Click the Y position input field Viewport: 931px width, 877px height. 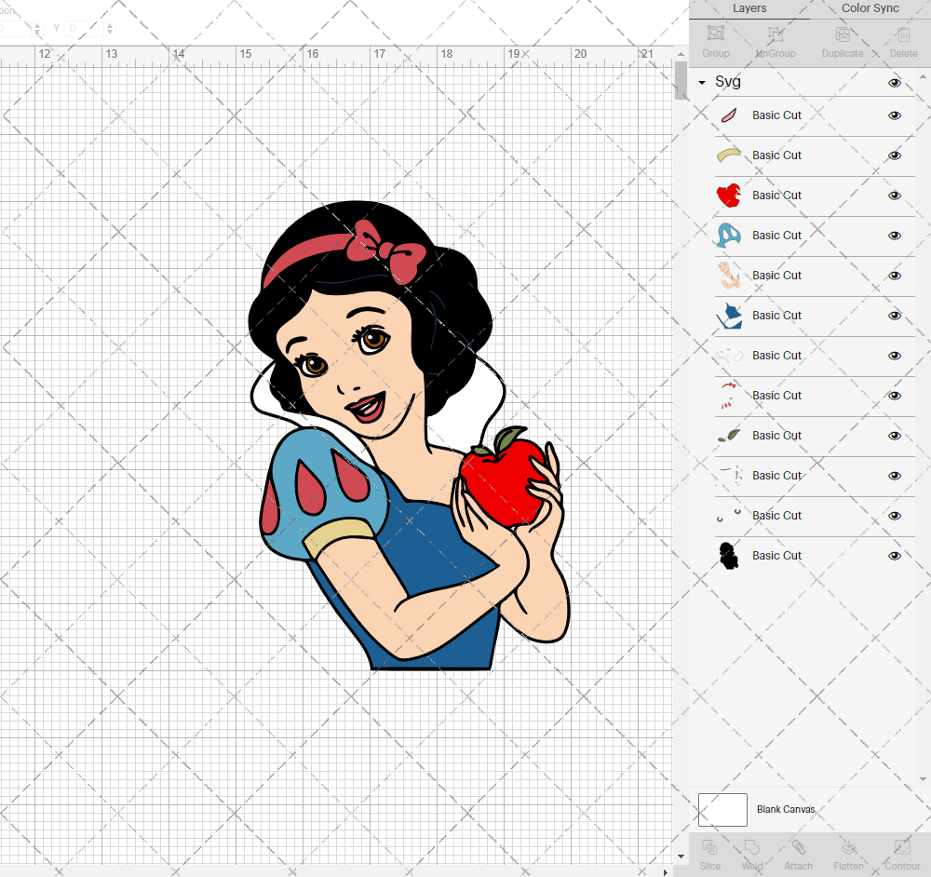[x=83, y=28]
